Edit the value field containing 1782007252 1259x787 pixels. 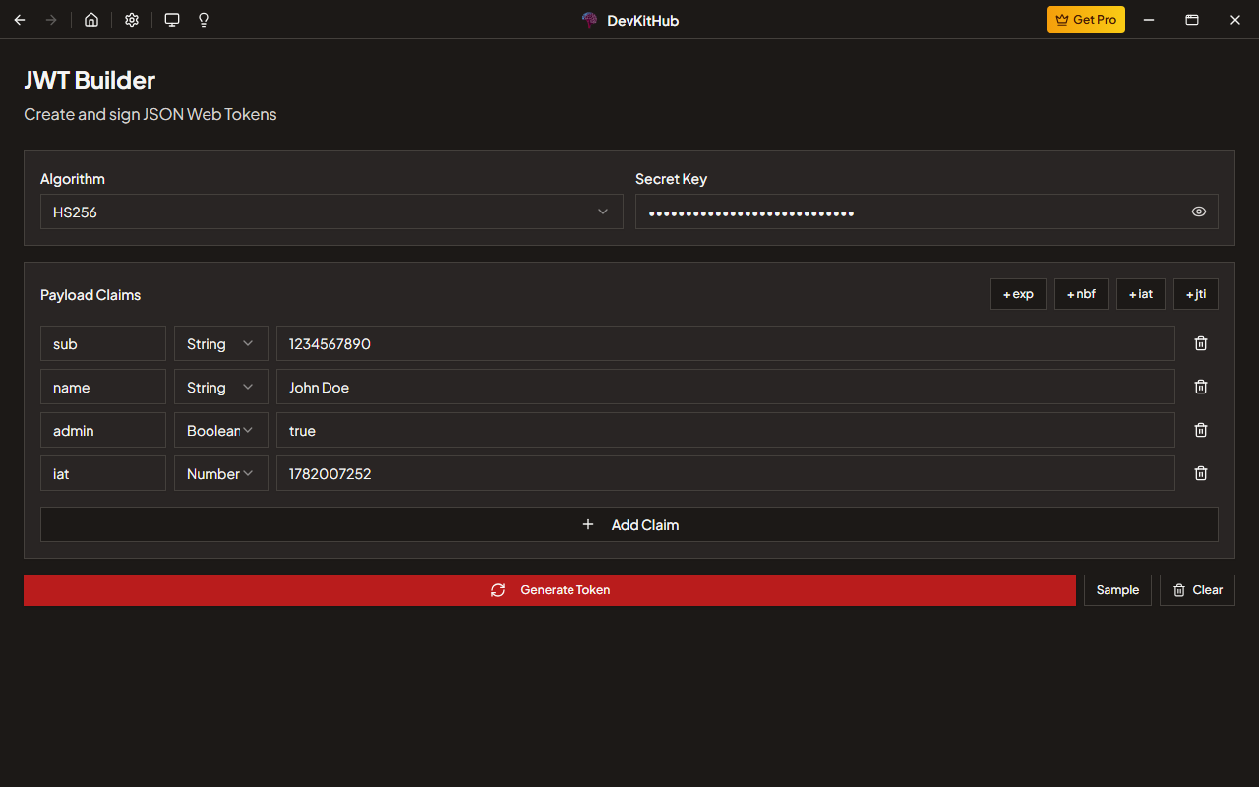(x=726, y=473)
